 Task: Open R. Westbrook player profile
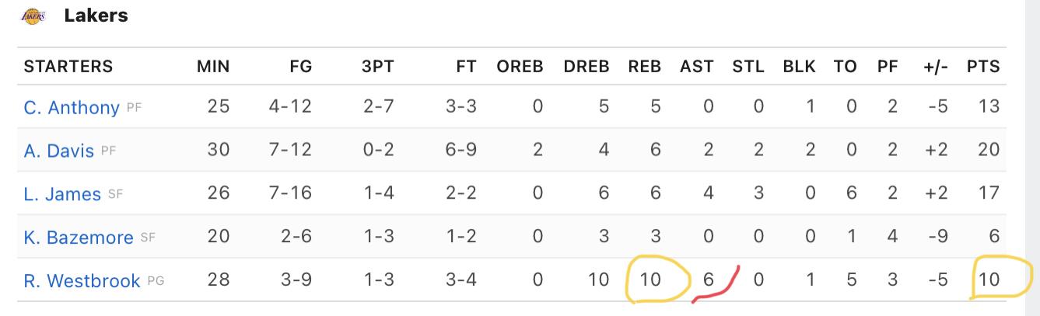(82, 281)
